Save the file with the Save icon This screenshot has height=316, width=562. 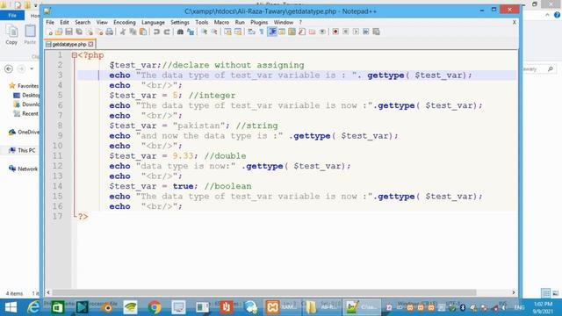tap(68, 32)
